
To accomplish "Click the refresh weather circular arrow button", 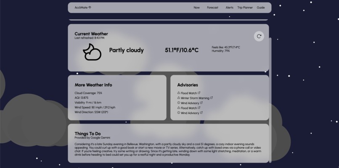I will (x=259, y=36).
